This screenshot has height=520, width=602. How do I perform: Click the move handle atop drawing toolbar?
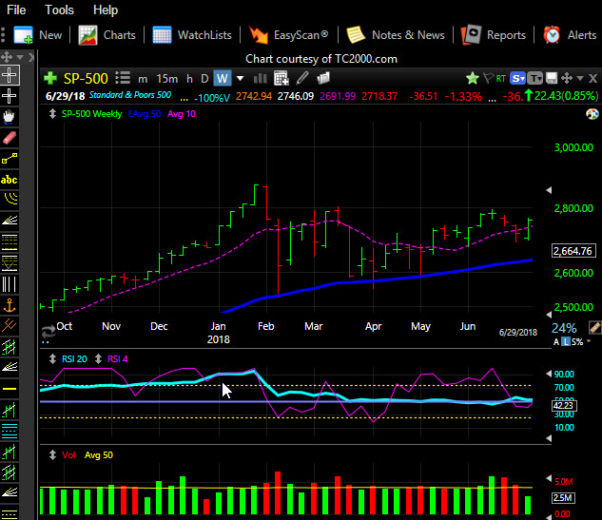pyautogui.click(x=7, y=57)
